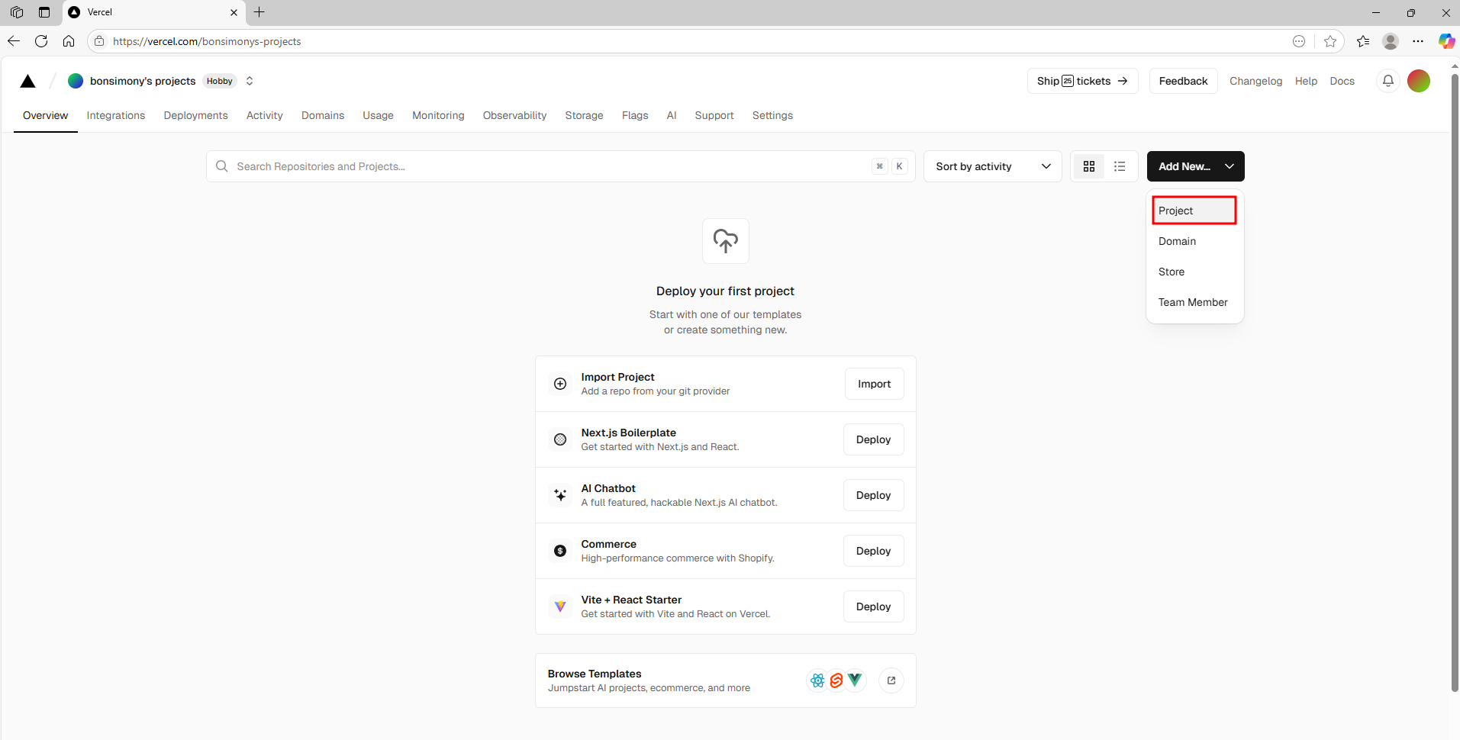The height and width of the screenshot is (740, 1460).
Task: Click Import button for Import Project
Action: pyautogui.click(x=874, y=384)
